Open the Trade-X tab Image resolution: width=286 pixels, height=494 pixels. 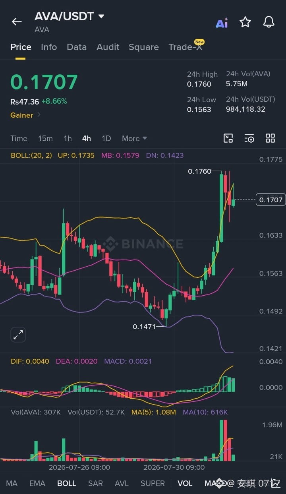(186, 47)
